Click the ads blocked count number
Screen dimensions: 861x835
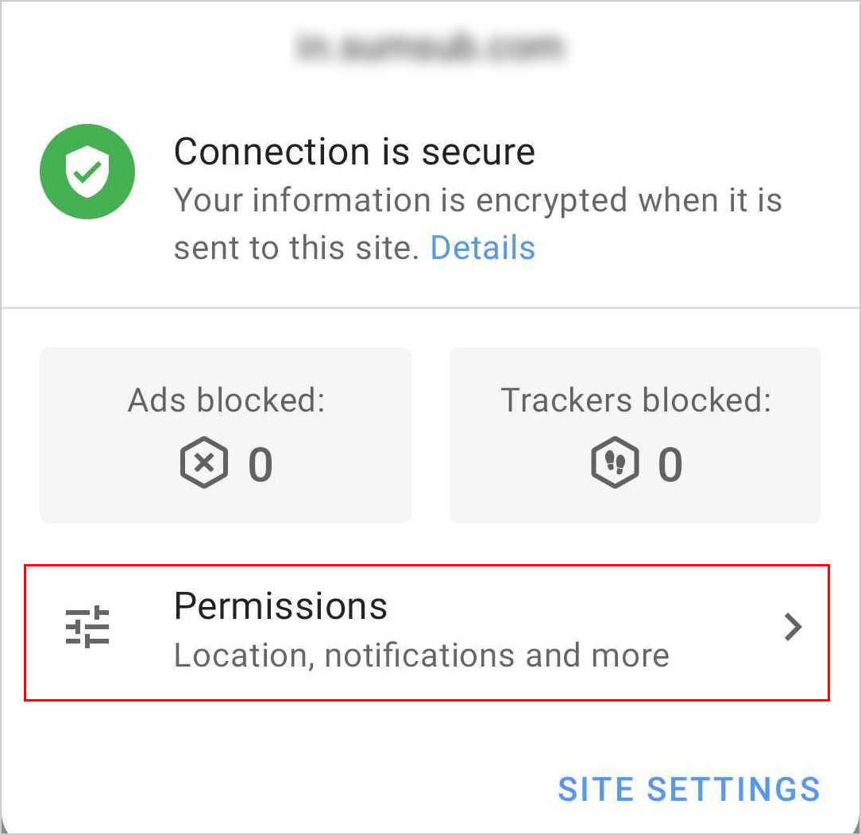pyautogui.click(x=261, y=465)
